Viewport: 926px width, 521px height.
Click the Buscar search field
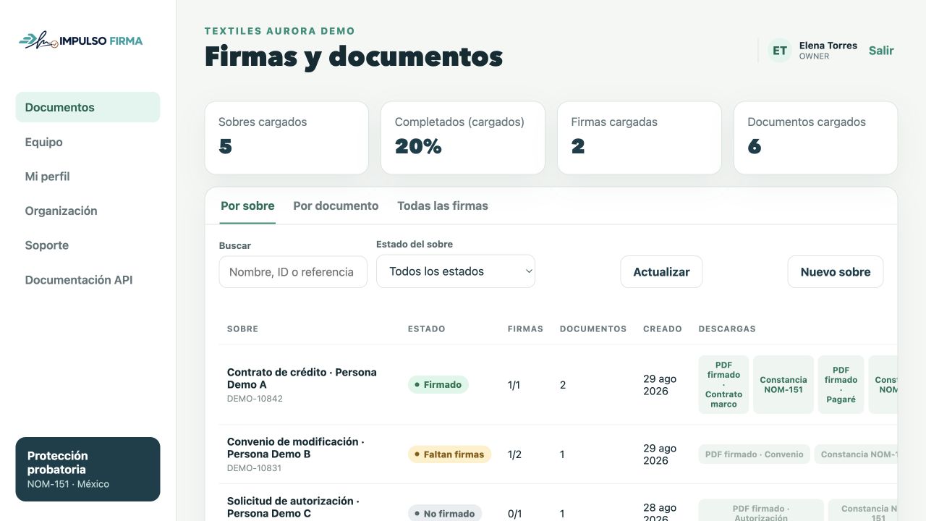tap(293, 272)
